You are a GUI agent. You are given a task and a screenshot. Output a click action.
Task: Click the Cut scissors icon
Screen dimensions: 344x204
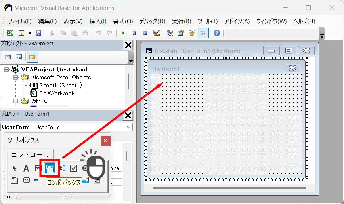(52, 33)
